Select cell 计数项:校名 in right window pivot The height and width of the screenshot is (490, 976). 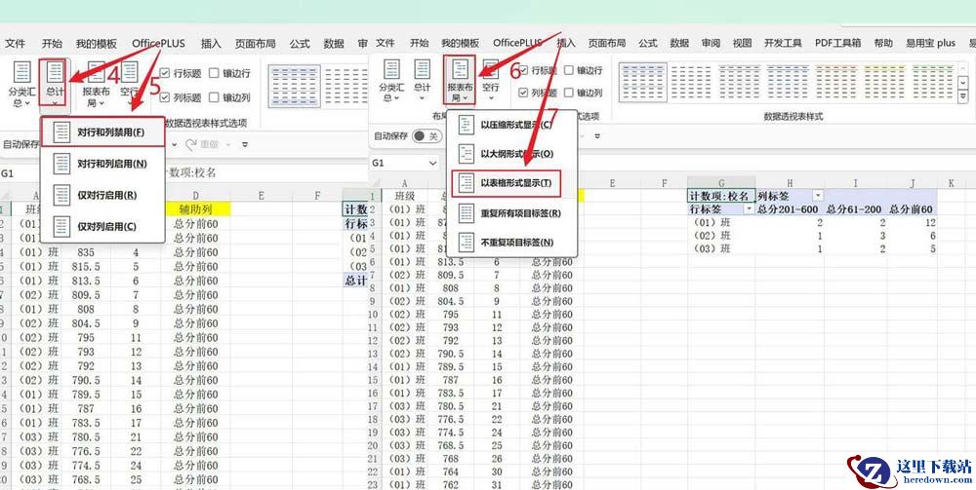(721, 196)
